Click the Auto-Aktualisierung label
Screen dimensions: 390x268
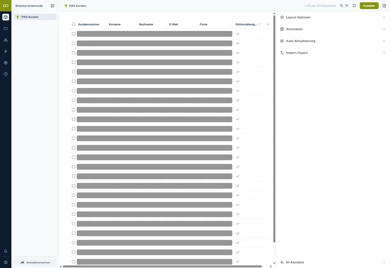(x=301, y=41)
